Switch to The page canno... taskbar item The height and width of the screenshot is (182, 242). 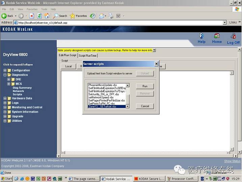(84, 179)
